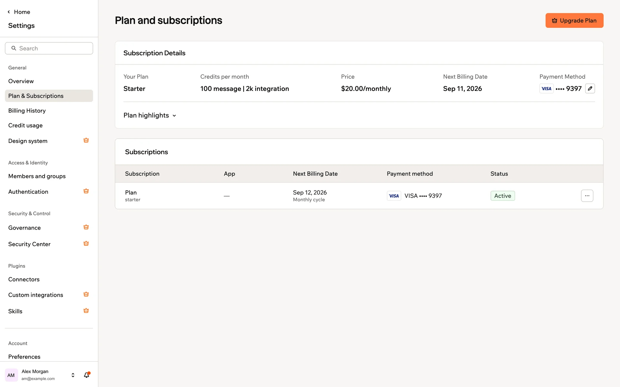Viewport: 620px width, 387px height.
Task: Open Credit usage page
Action: pos(49,125)
